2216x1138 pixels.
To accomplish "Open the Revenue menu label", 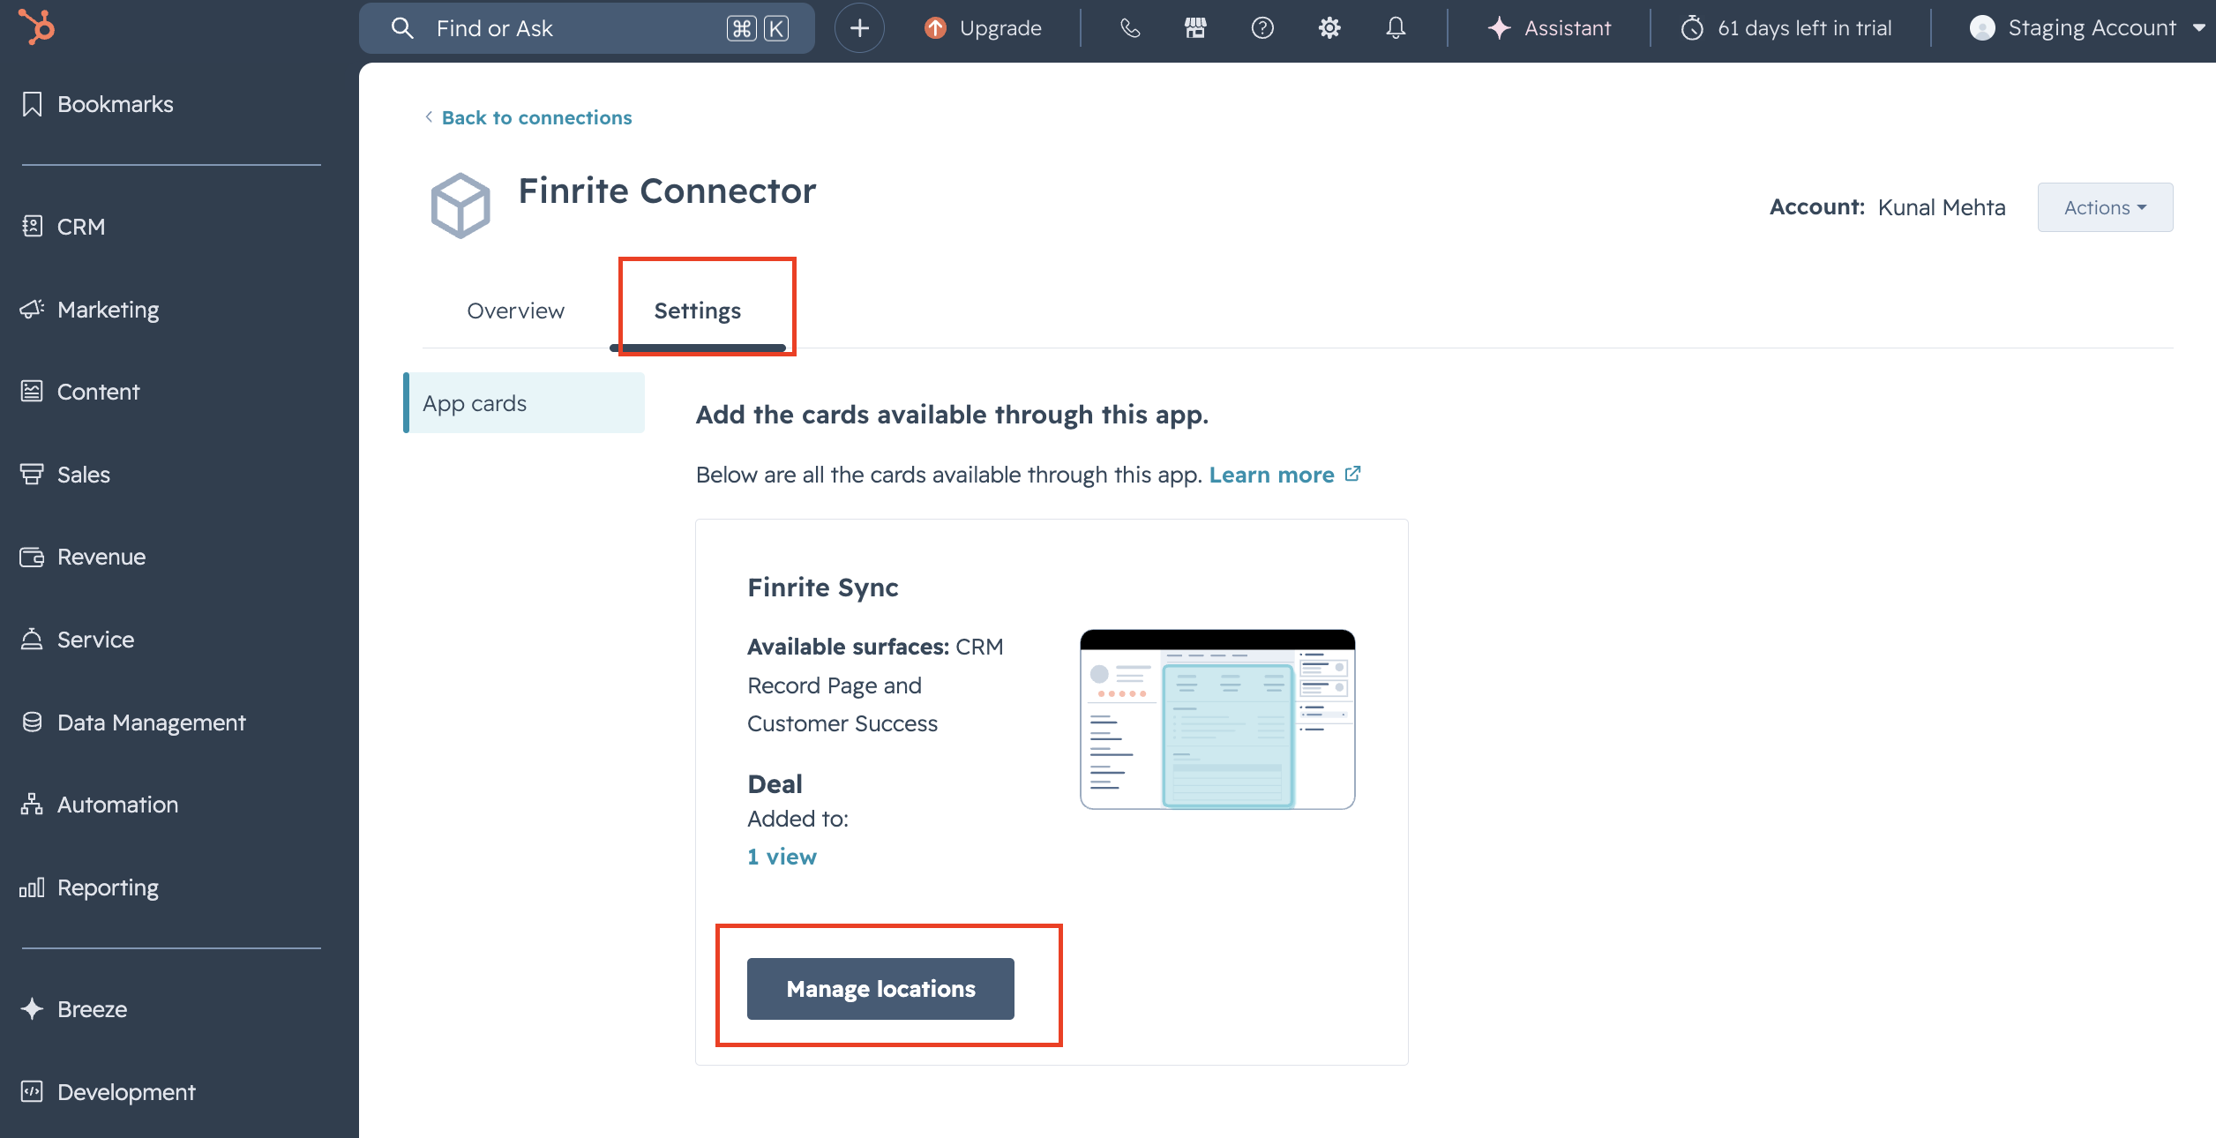I will (x=101, y=557).
